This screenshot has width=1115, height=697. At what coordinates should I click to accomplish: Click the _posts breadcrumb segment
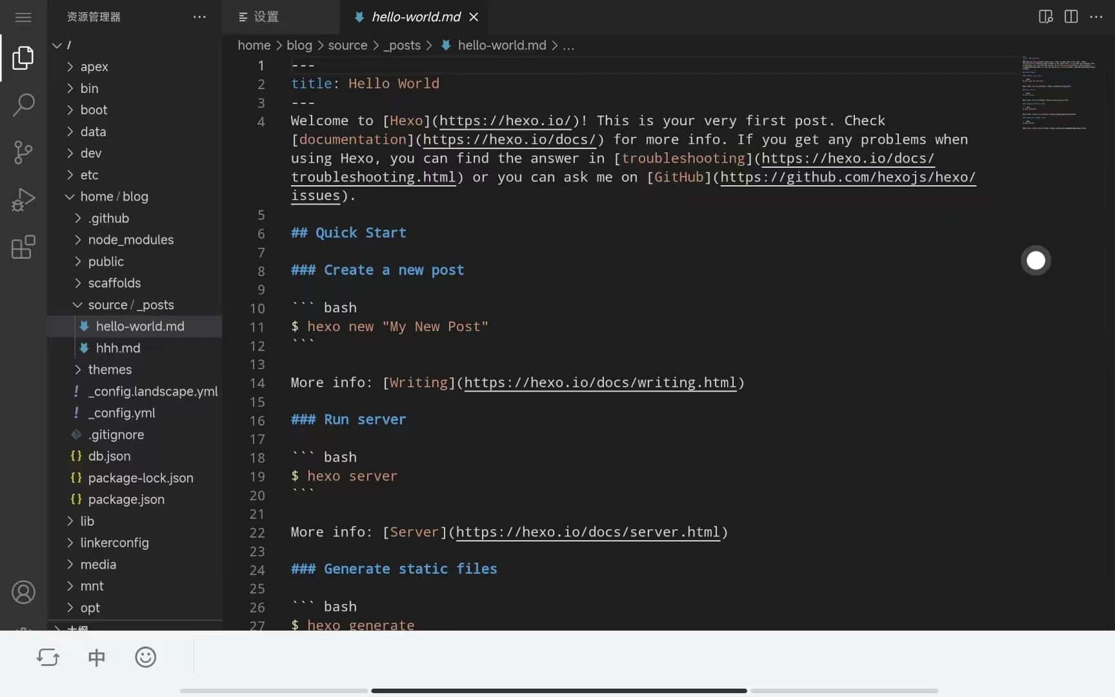pos(402,45)
